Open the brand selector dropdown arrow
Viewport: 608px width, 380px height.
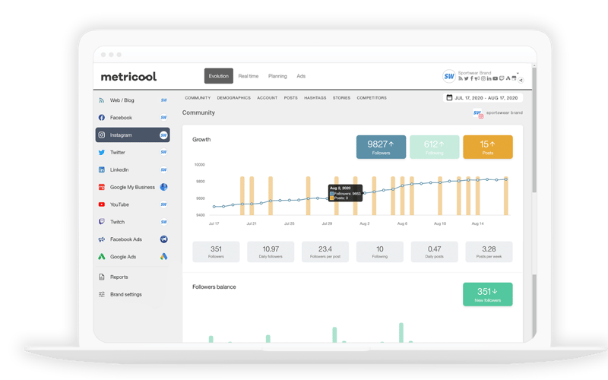click(518, 73)
